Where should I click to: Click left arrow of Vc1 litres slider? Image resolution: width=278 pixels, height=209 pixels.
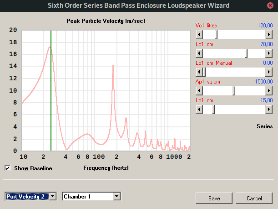[x=199, y=35]
